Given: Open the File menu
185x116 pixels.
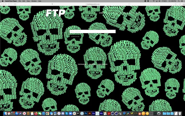Looking at the screenshot, I should click(20, 1).
